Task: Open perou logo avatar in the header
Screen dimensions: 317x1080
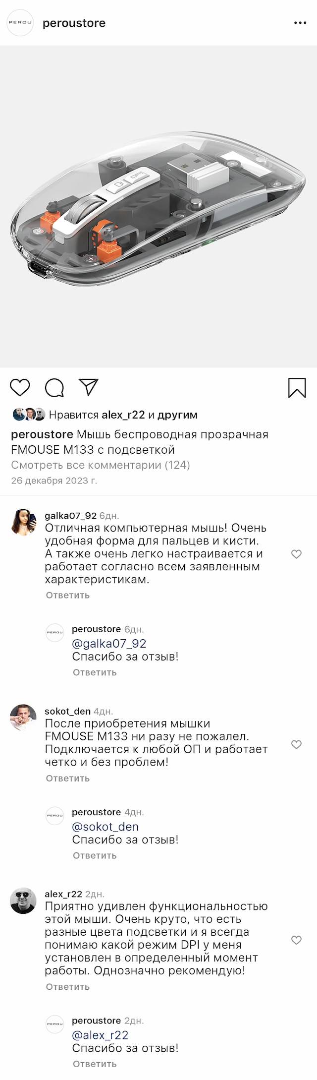Action: point(20,23)
